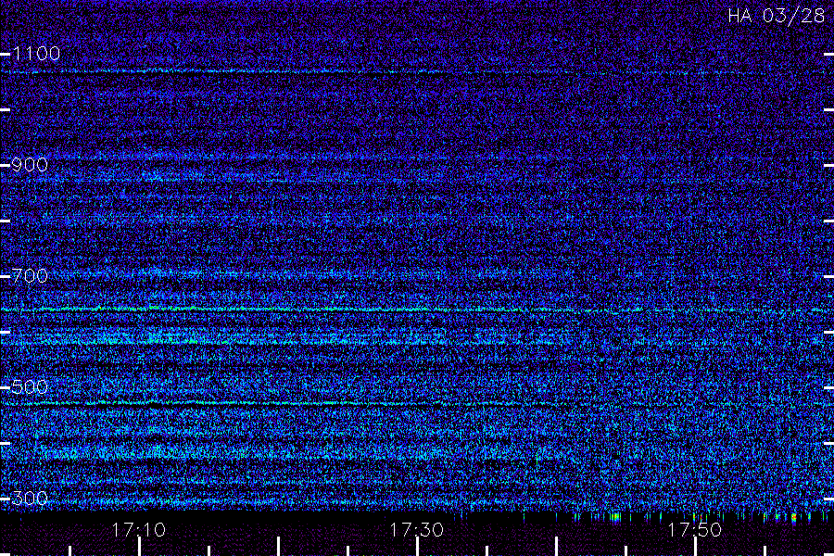Click the 17:30 time axis label

pyautogui.click(x=416, y=530)
